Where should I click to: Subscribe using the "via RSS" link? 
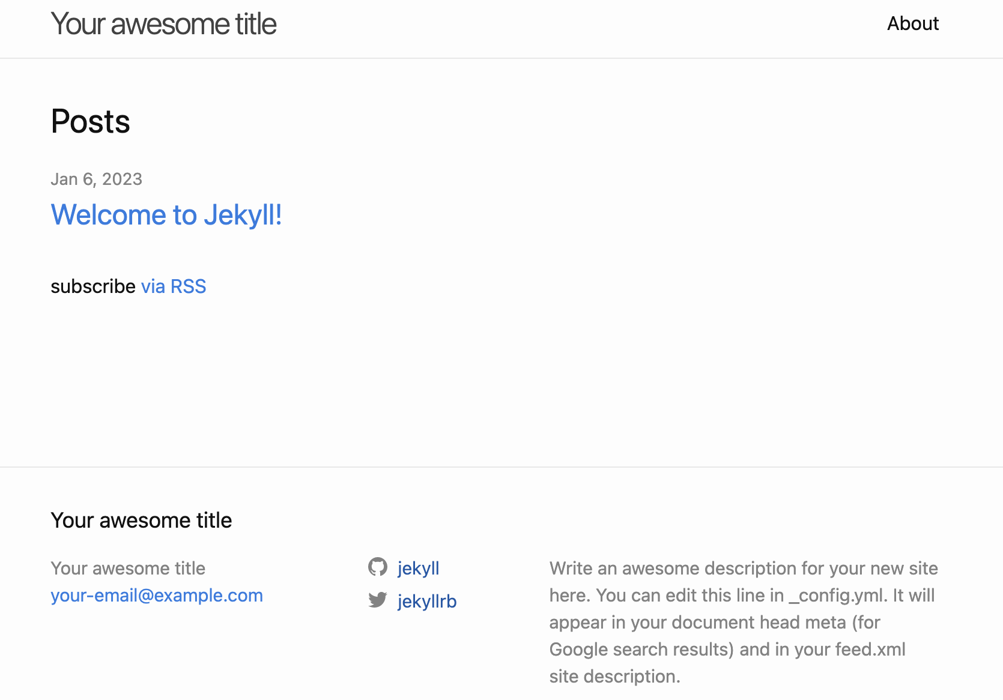point(174,286)
